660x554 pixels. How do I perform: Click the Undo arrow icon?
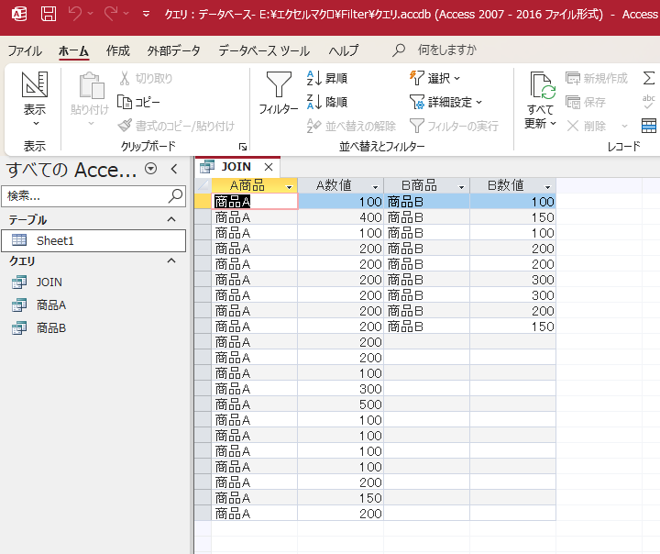tap(75, 14)
